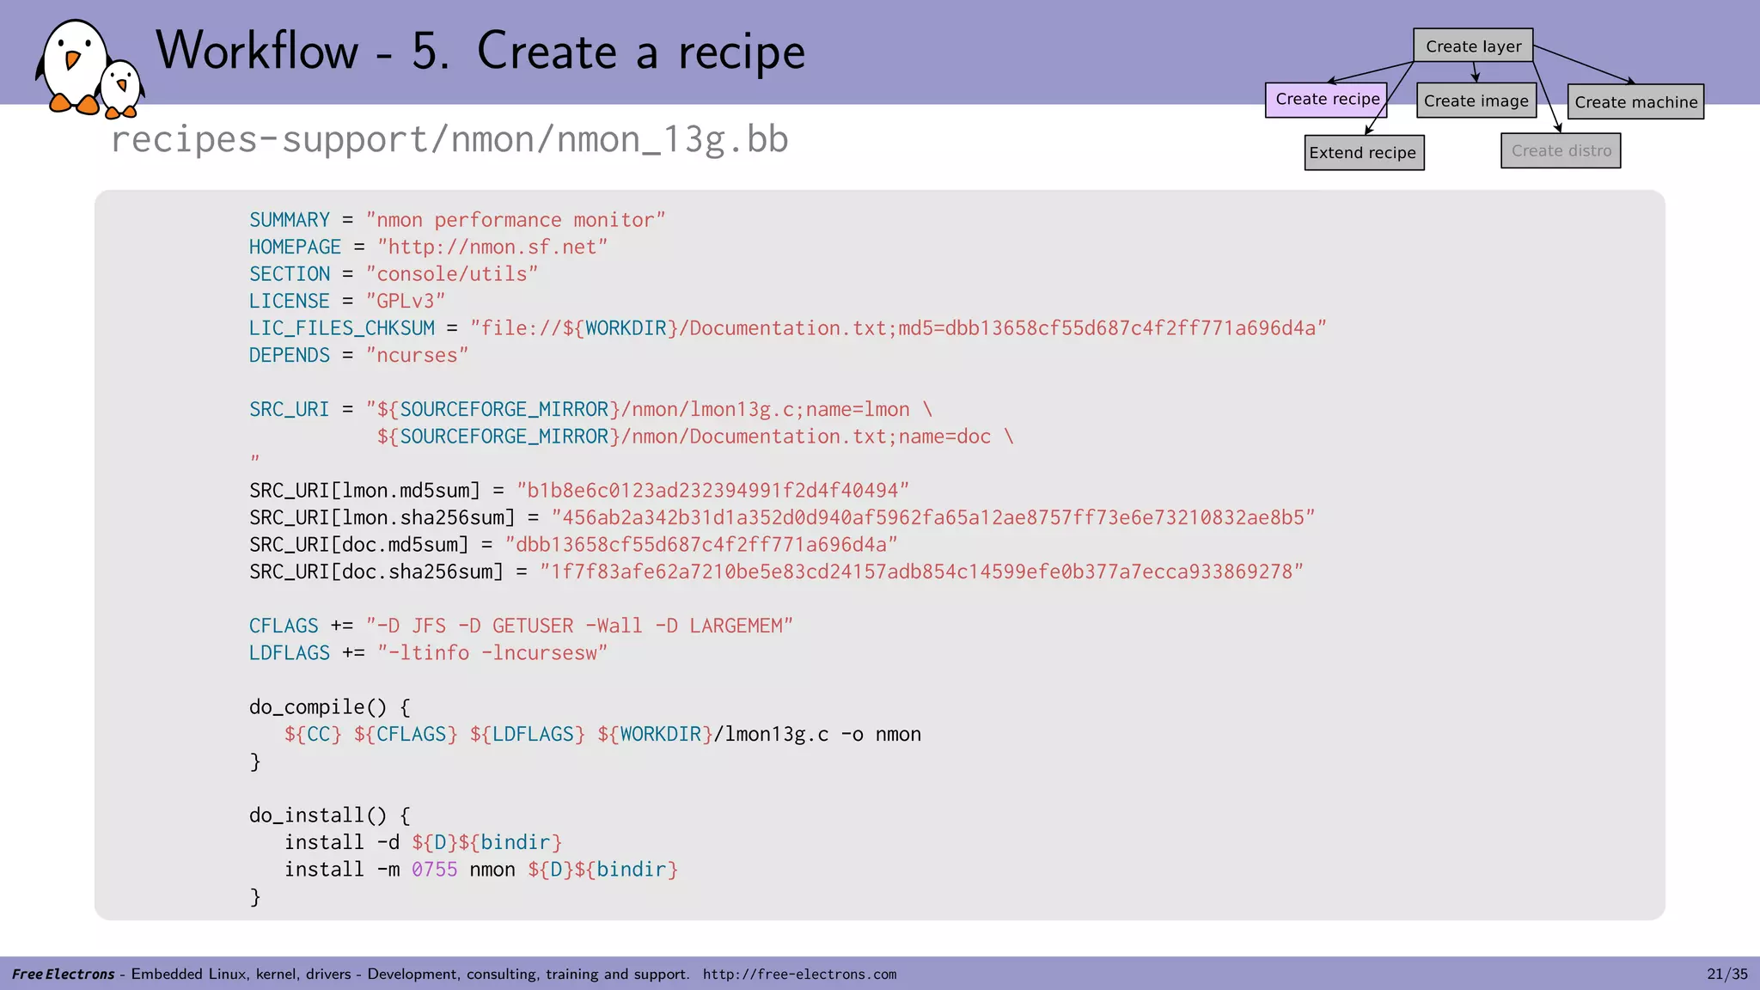
Task: Click the LICENSE "GPLv3" line
Action: (347, 302)
